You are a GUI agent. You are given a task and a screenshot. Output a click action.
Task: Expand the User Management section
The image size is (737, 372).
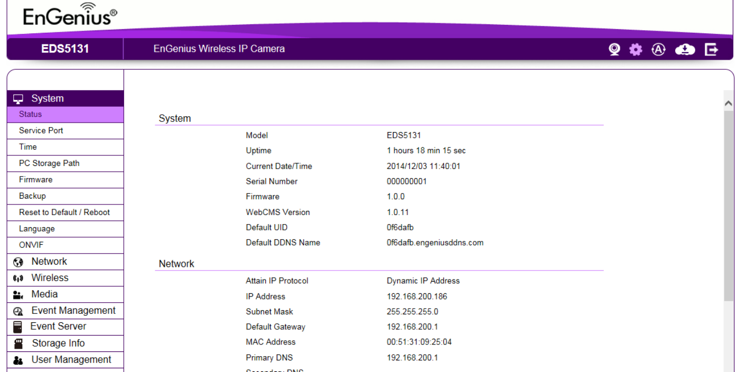pos(66,360)
